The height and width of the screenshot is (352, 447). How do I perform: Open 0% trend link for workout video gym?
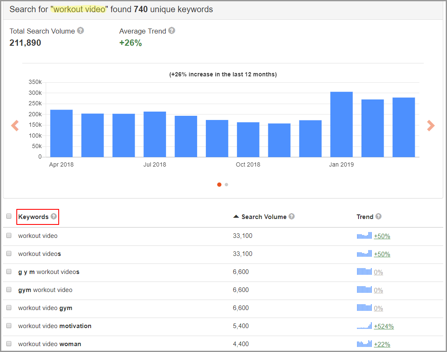click(x=378, y=308)
